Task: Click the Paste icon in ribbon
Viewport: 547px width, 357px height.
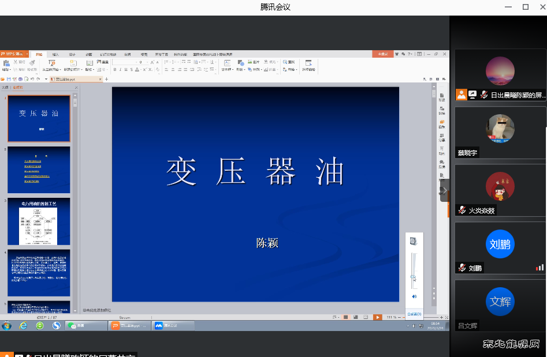Action: pos(6,63)
